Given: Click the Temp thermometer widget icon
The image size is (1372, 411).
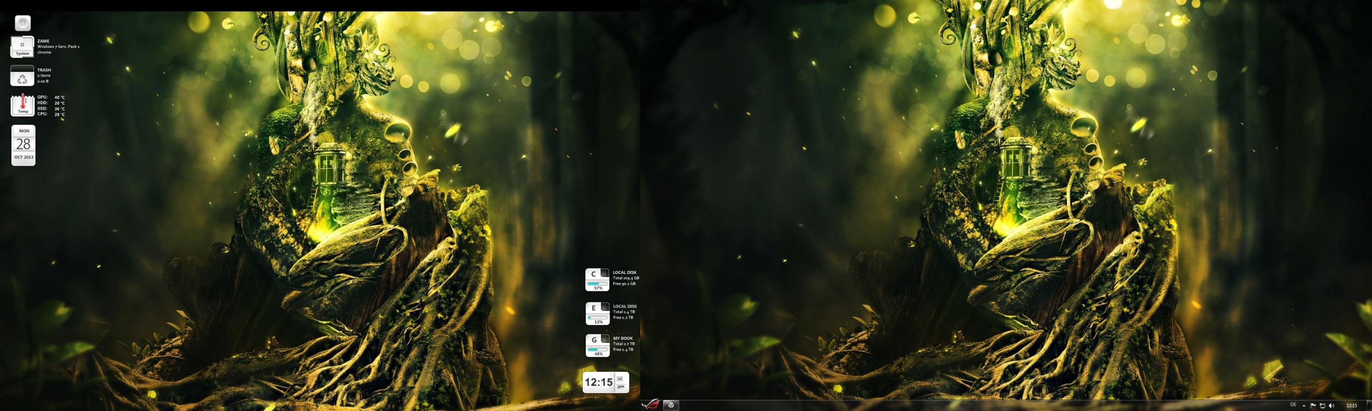Looking at the screenshot, I should tap(23, 105).
